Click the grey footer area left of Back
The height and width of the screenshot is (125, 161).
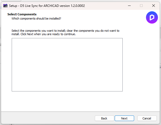tap(48, 118)
